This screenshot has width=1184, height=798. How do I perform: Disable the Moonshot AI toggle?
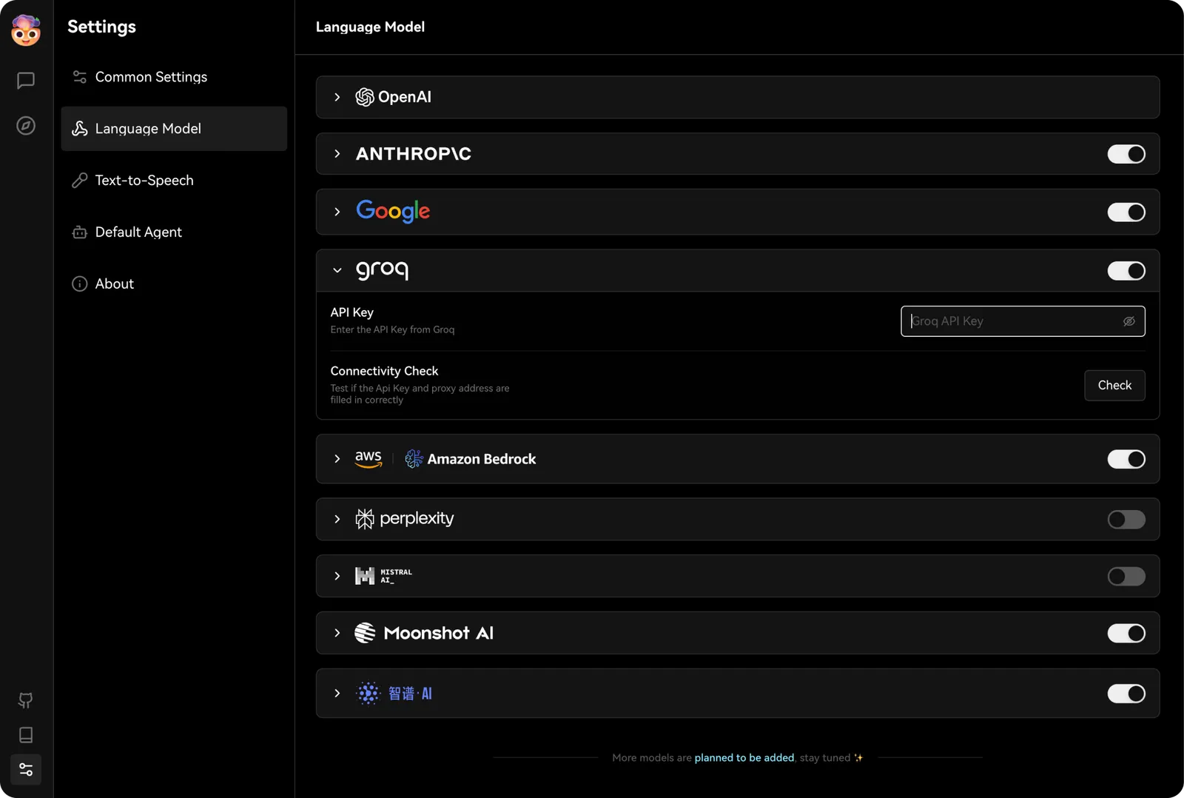pos(1126,634)
